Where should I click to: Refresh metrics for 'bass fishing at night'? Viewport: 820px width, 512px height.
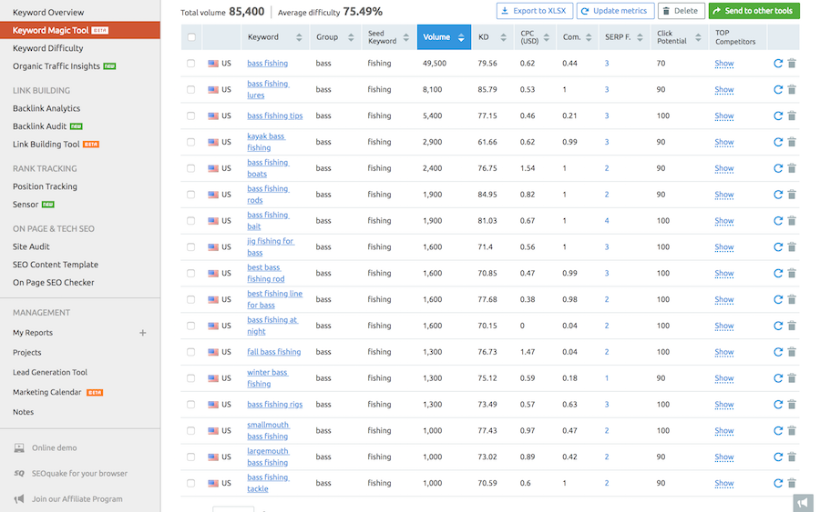(778, 326)
